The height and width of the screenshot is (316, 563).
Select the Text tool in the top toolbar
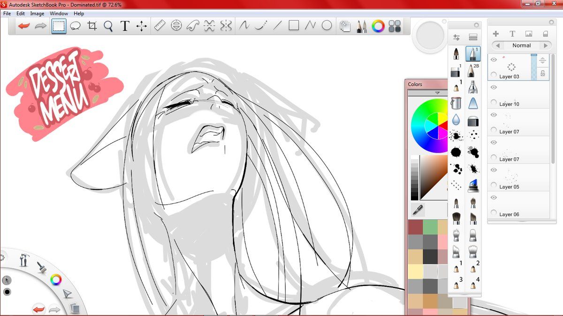coord(125,26)
